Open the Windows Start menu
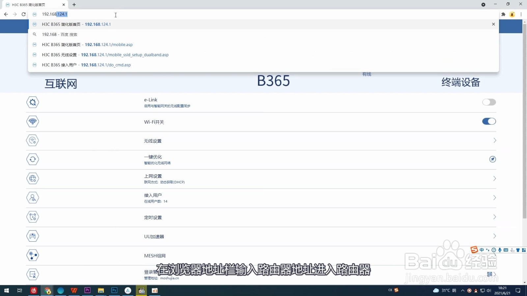Image resolution: width=527 pixels, height=296 pixels. tap(6, 290)
